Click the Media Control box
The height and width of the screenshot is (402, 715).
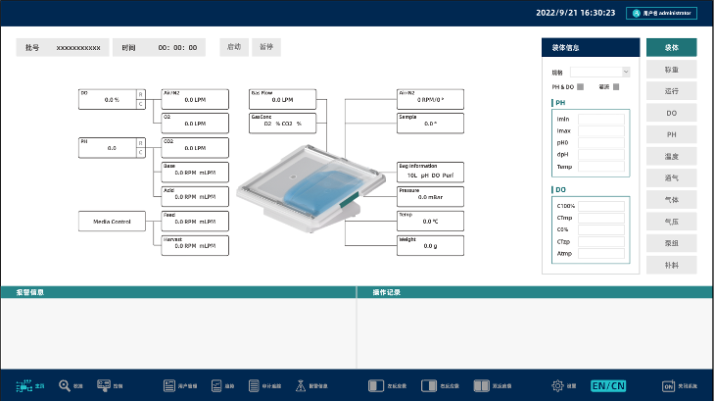pos(113,222)
